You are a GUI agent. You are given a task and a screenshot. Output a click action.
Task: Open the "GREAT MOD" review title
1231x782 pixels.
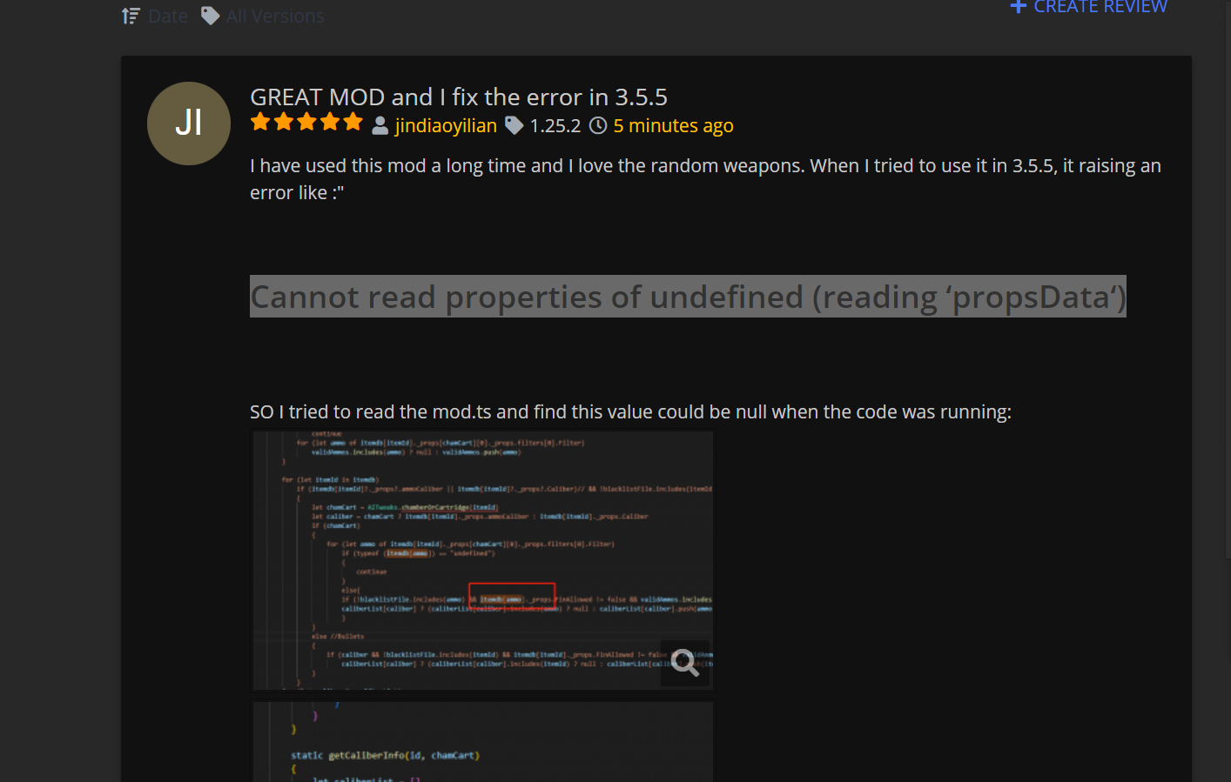tap(458, 97)
